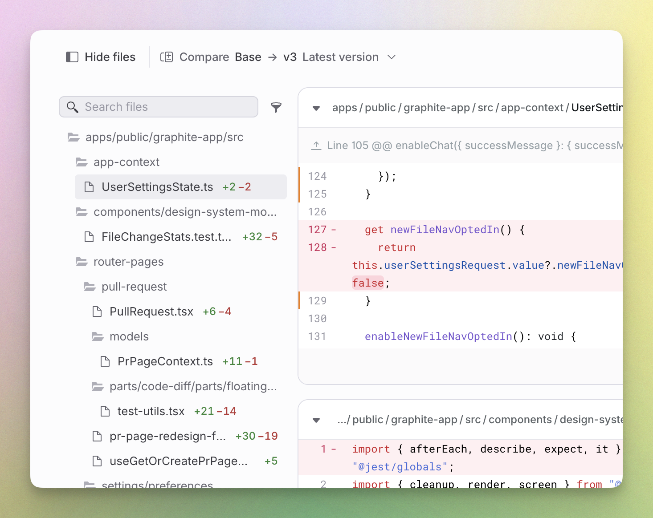Select the v3 version label

click(290, 57)
